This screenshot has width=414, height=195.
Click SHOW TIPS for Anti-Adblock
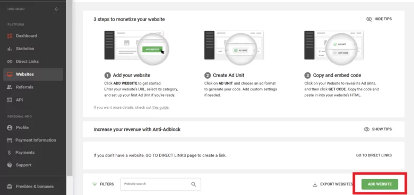[x=382, y=129]
